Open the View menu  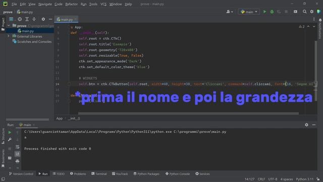(32, 4)
